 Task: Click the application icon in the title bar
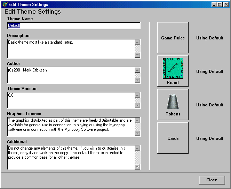5,5
